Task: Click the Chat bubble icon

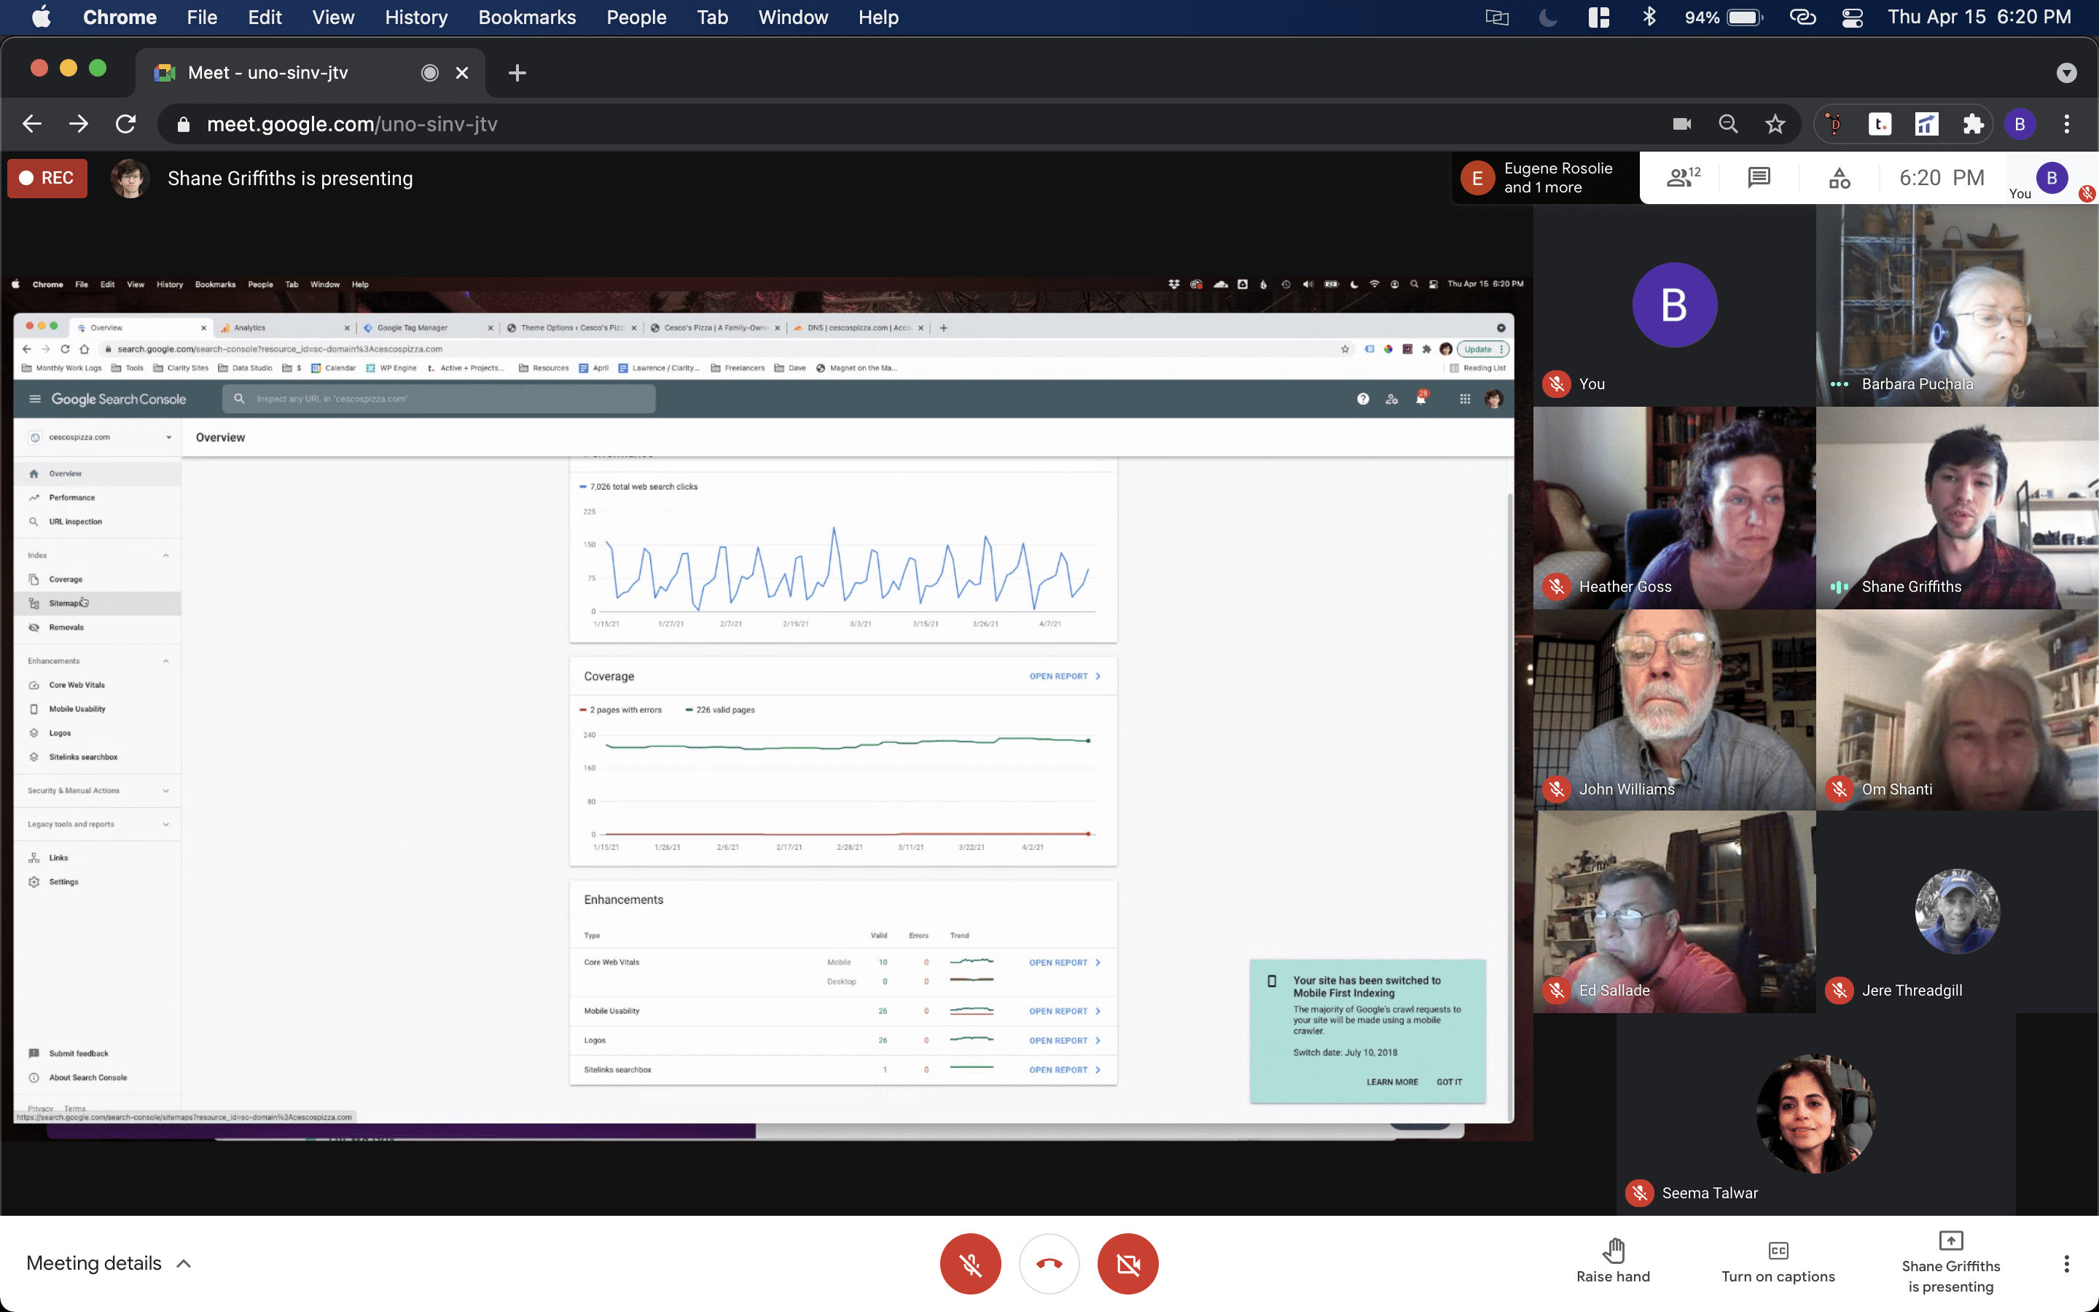Action: coord(1757,177)
